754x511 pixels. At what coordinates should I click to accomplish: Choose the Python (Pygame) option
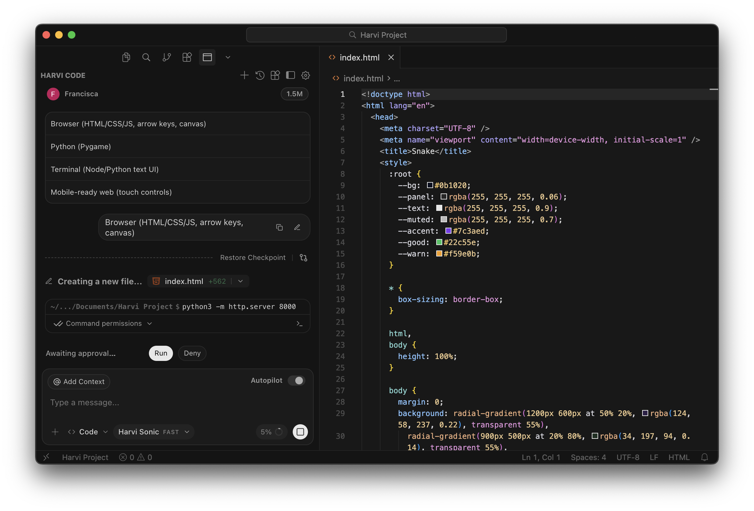tap(178, 147)
